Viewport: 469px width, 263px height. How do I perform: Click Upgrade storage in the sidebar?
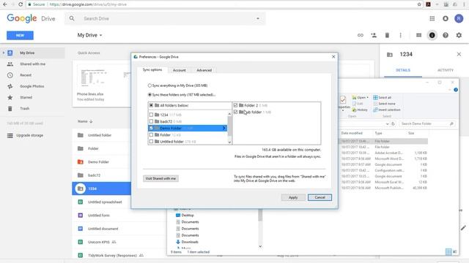tap(29, 135)
